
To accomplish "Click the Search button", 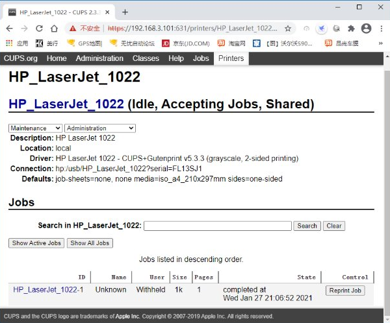I will pos(307,226).
